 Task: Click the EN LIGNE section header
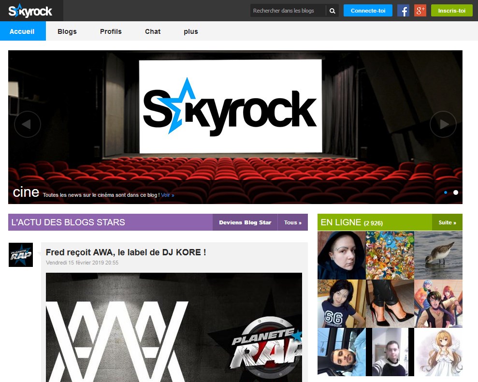coord(351,222)
